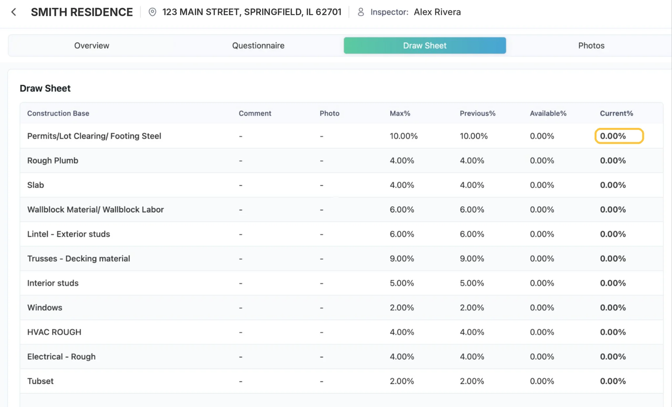Select Wallblock Material/ Wallblock Labor label
672x407 pixels.
(95, 210)
